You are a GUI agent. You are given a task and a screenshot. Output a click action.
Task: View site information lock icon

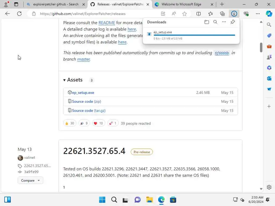pyautogui.click(x=34, y=14)
